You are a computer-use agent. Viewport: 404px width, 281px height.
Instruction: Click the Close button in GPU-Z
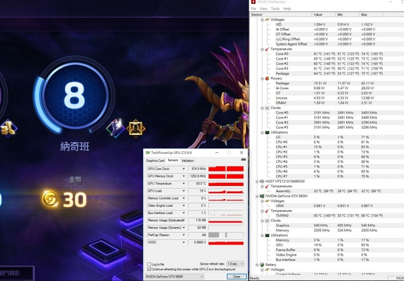[236, 277]
